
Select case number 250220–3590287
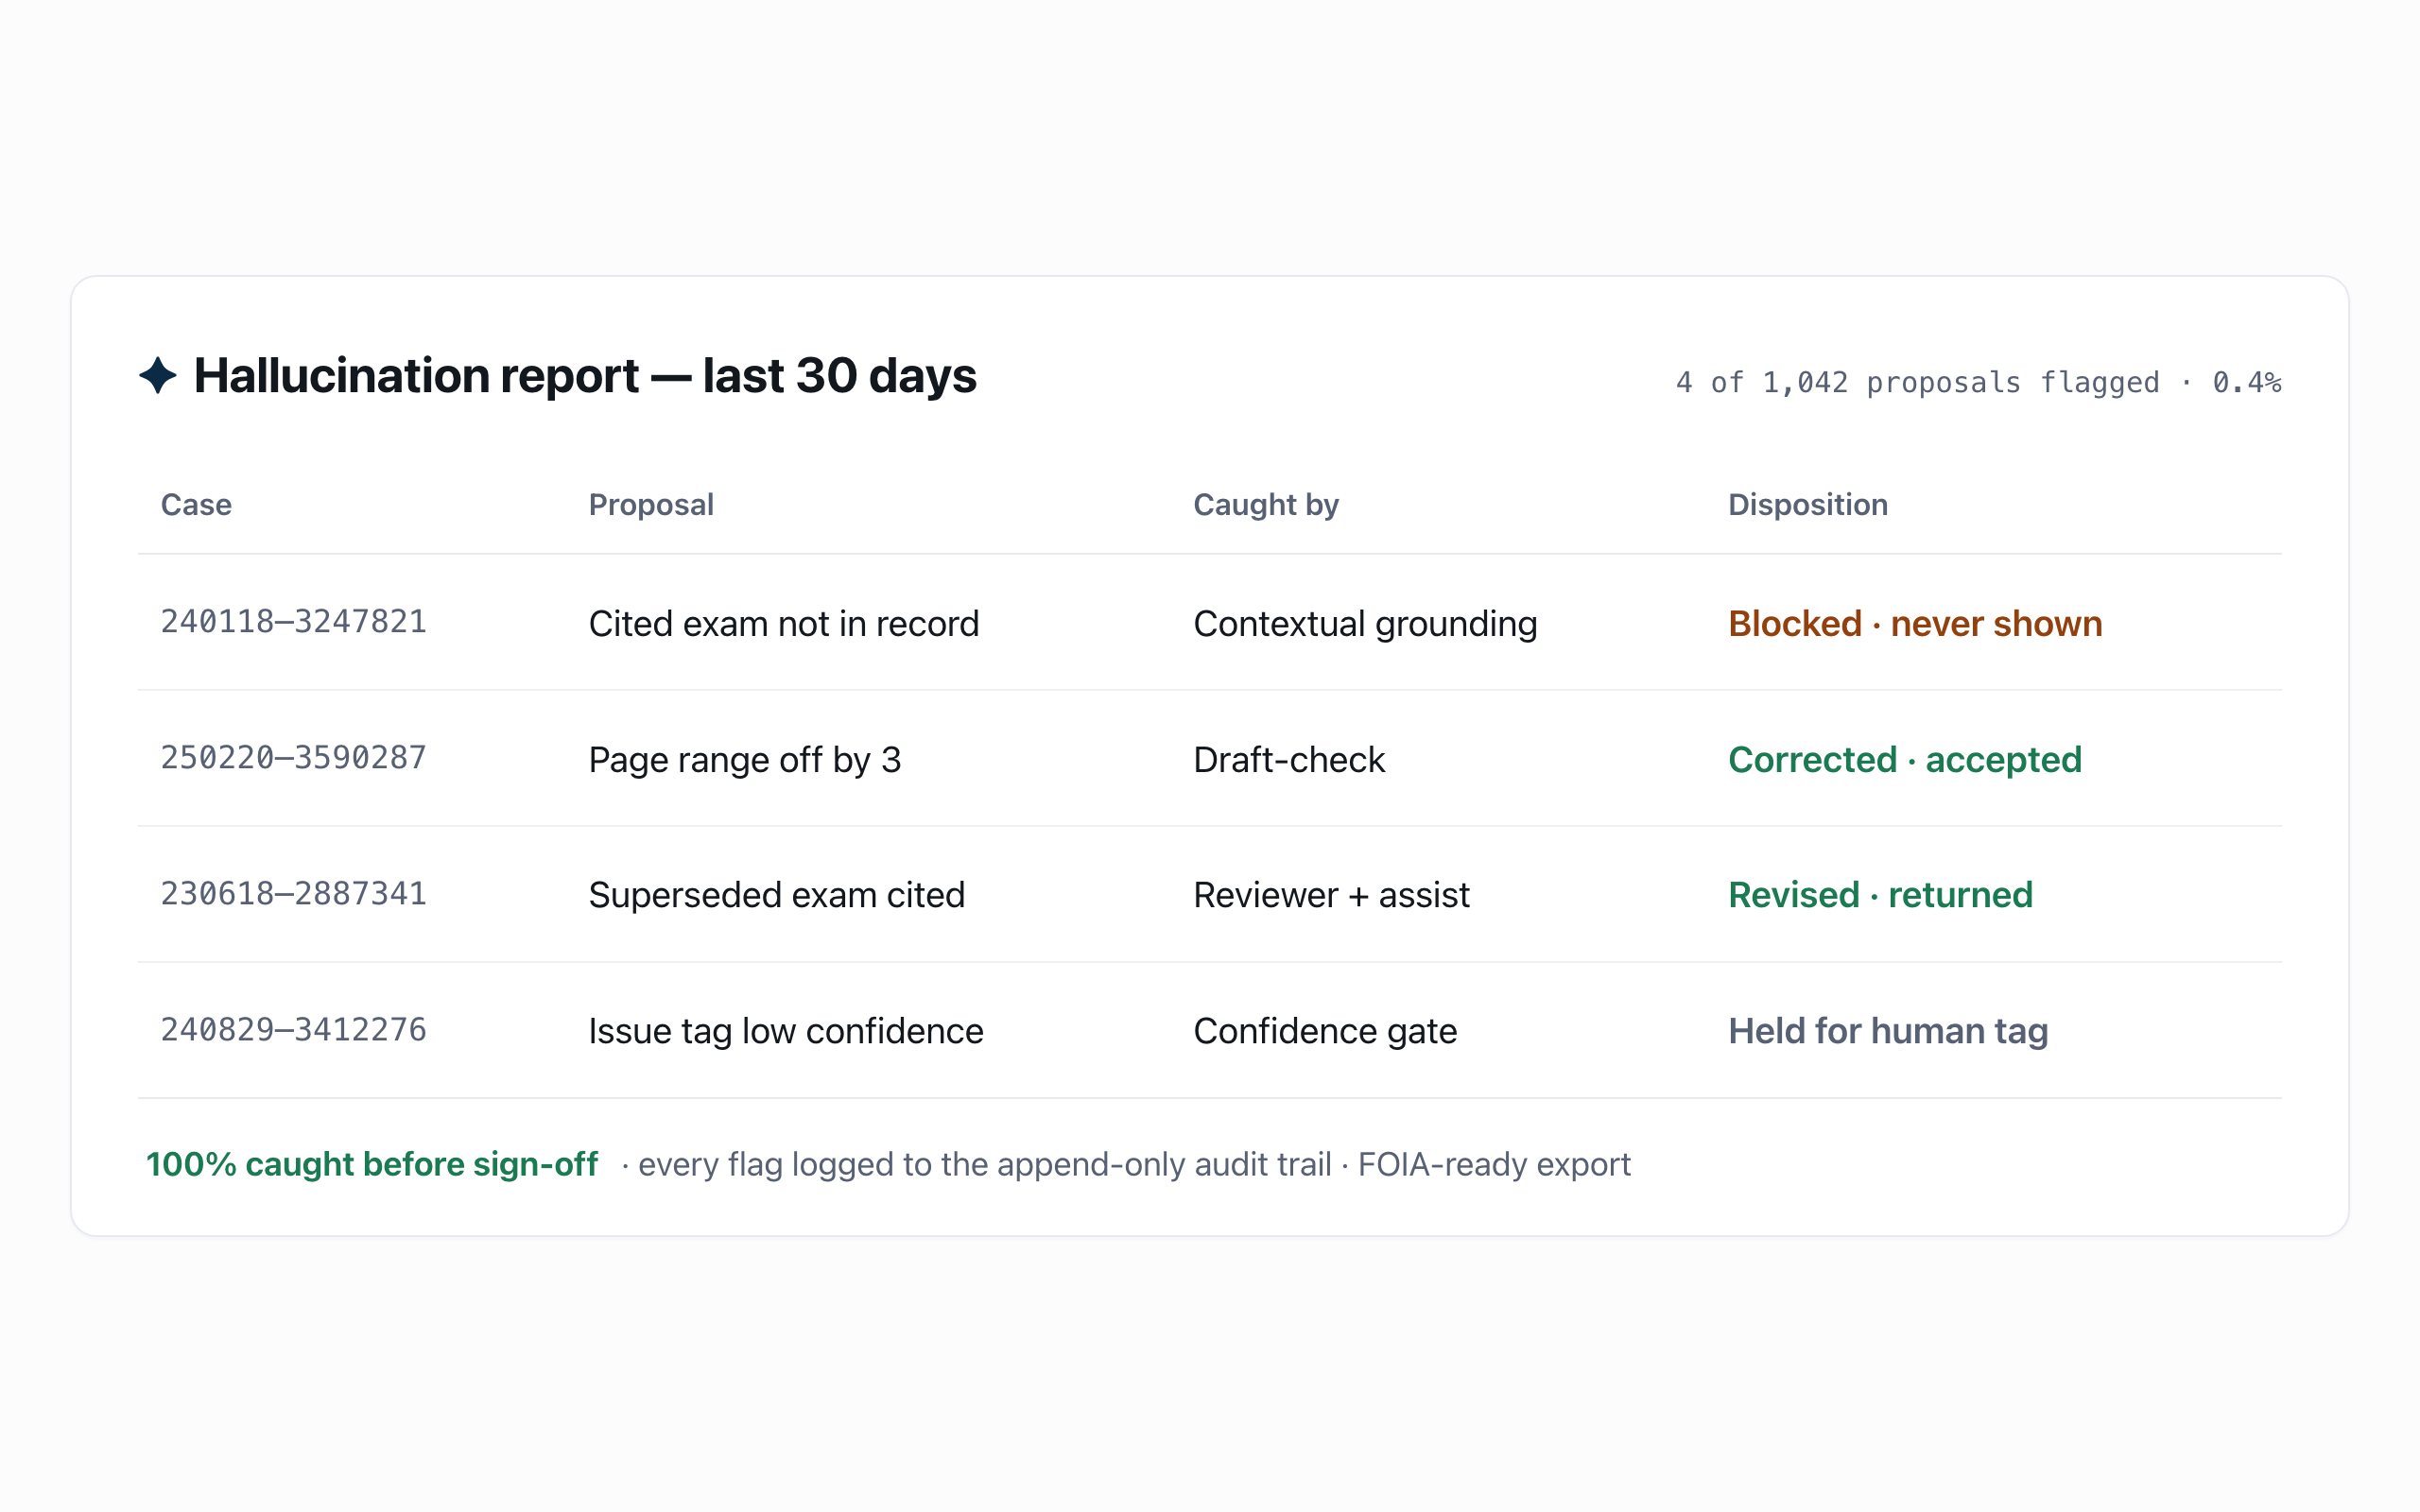tap(294, 757)
